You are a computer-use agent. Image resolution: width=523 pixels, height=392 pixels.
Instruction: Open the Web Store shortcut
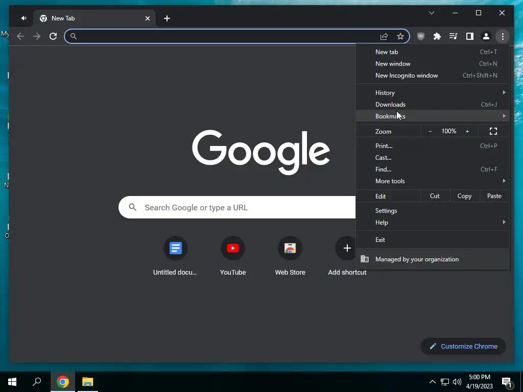290,256
